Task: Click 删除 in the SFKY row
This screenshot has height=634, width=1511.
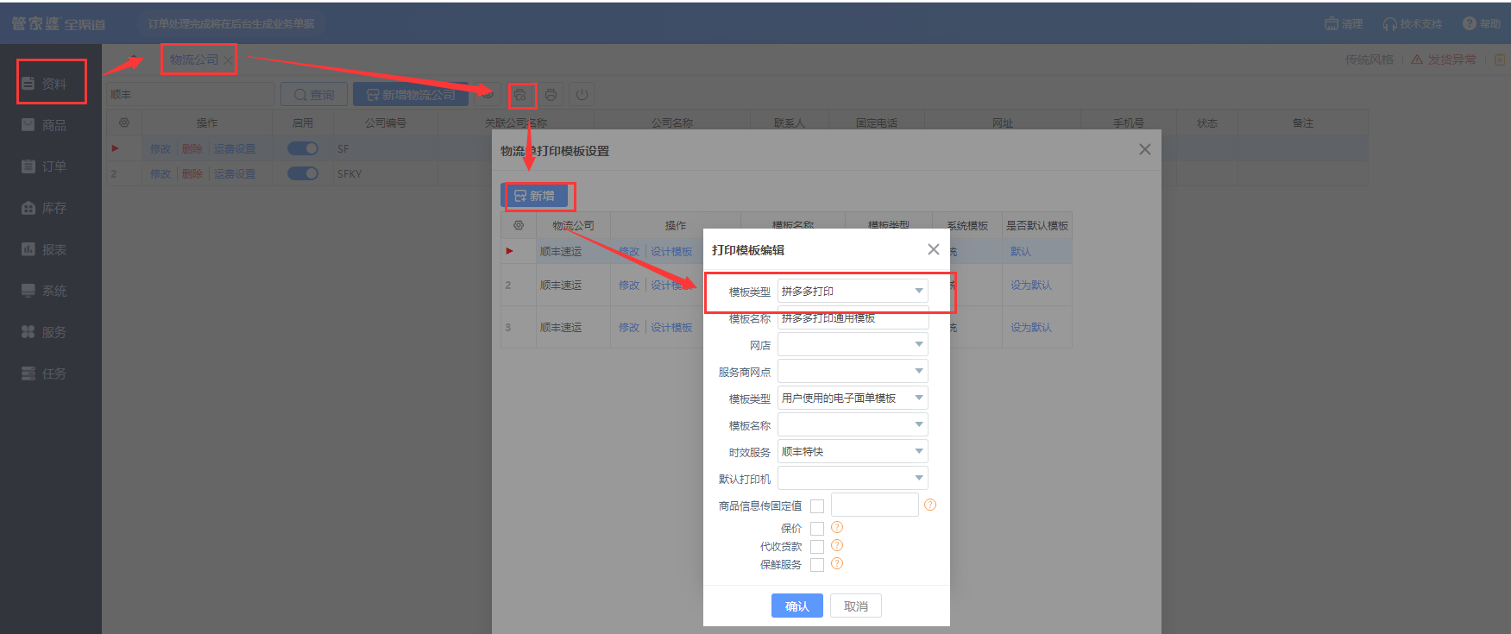Action: pos(192,173)
